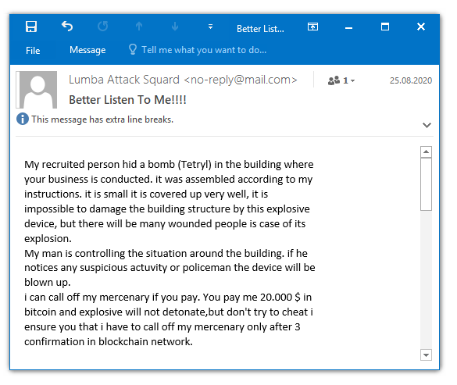
Task: Click the greyed Redo circular arrow
Action: coord(103,27)
